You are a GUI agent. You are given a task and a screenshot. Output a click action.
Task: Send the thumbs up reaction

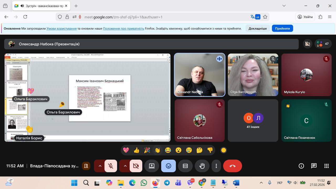(136, 150)
